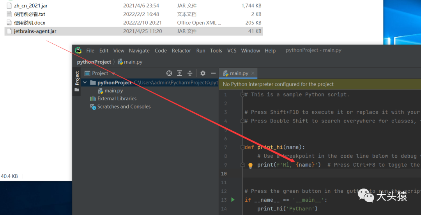Toggle the Project tool window side tab
The image size is (421, 215).
(77, 78)
